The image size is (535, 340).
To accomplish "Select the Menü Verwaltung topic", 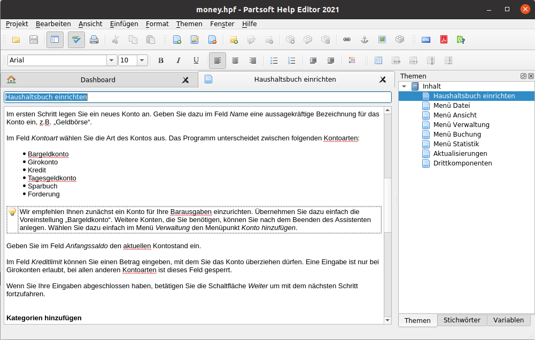I will pyautogui.click(x=461, y=125).
